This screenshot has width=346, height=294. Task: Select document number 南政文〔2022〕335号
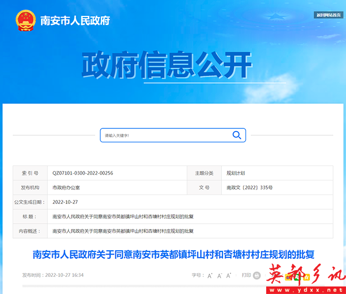click(249, 187)
